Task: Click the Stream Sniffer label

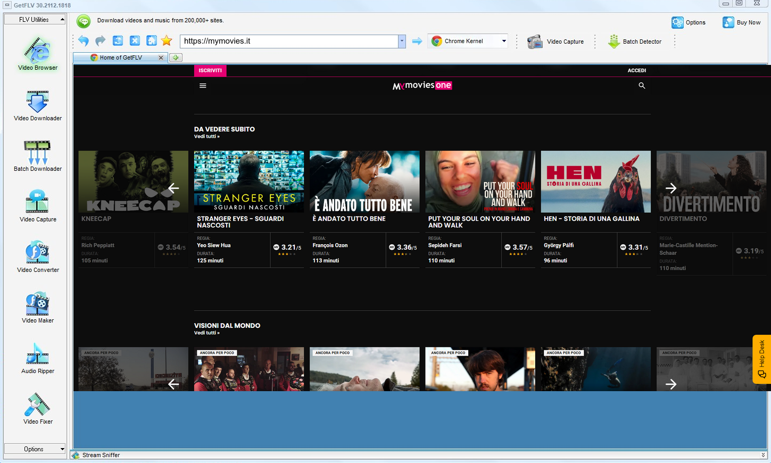Action: [101, 455]
